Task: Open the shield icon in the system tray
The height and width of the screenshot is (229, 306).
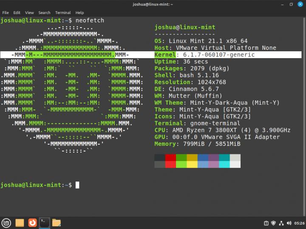Action: pos(273,223)
